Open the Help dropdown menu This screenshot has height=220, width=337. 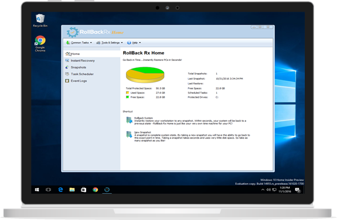coord(134,43)
